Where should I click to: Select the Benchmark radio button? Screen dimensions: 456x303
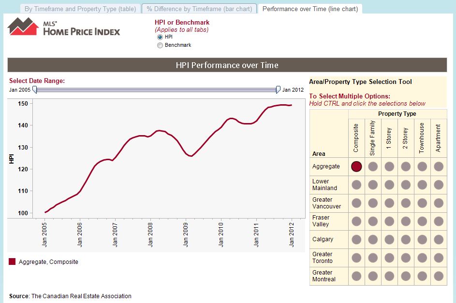160,45
